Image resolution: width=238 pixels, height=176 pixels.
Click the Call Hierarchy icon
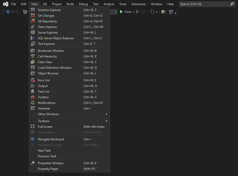coord(33,56)
